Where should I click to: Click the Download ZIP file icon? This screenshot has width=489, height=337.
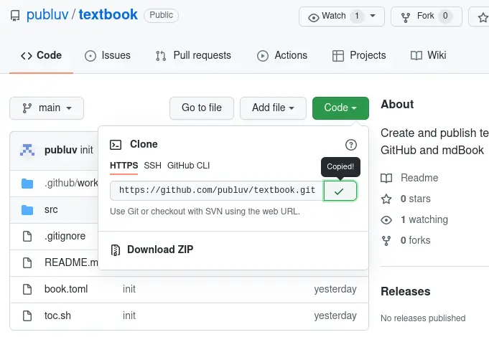click(x=116, y=250)
